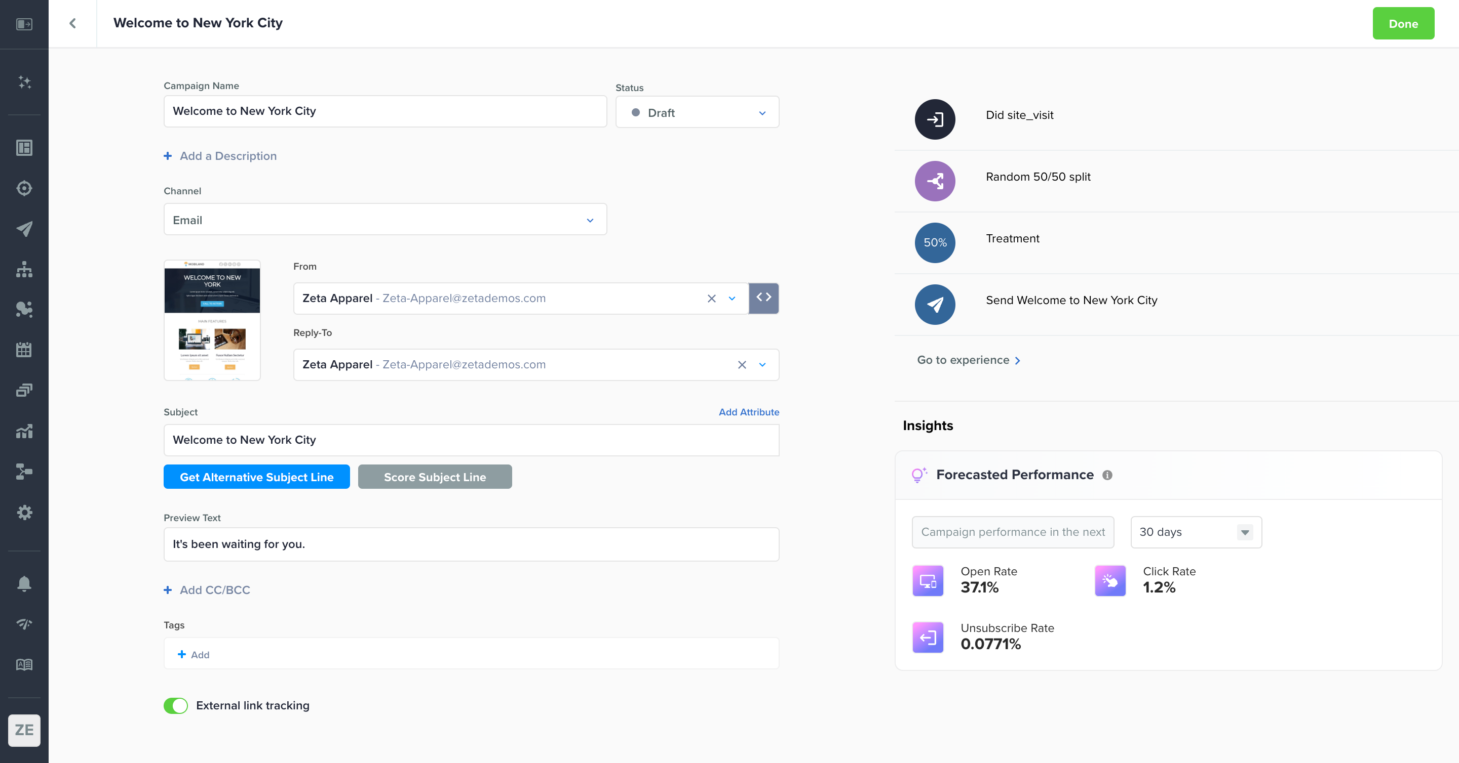Open the dashboard layout icon in sidebar
Image resolution: width=1459 pixels, height=763 pixels.
24,148
